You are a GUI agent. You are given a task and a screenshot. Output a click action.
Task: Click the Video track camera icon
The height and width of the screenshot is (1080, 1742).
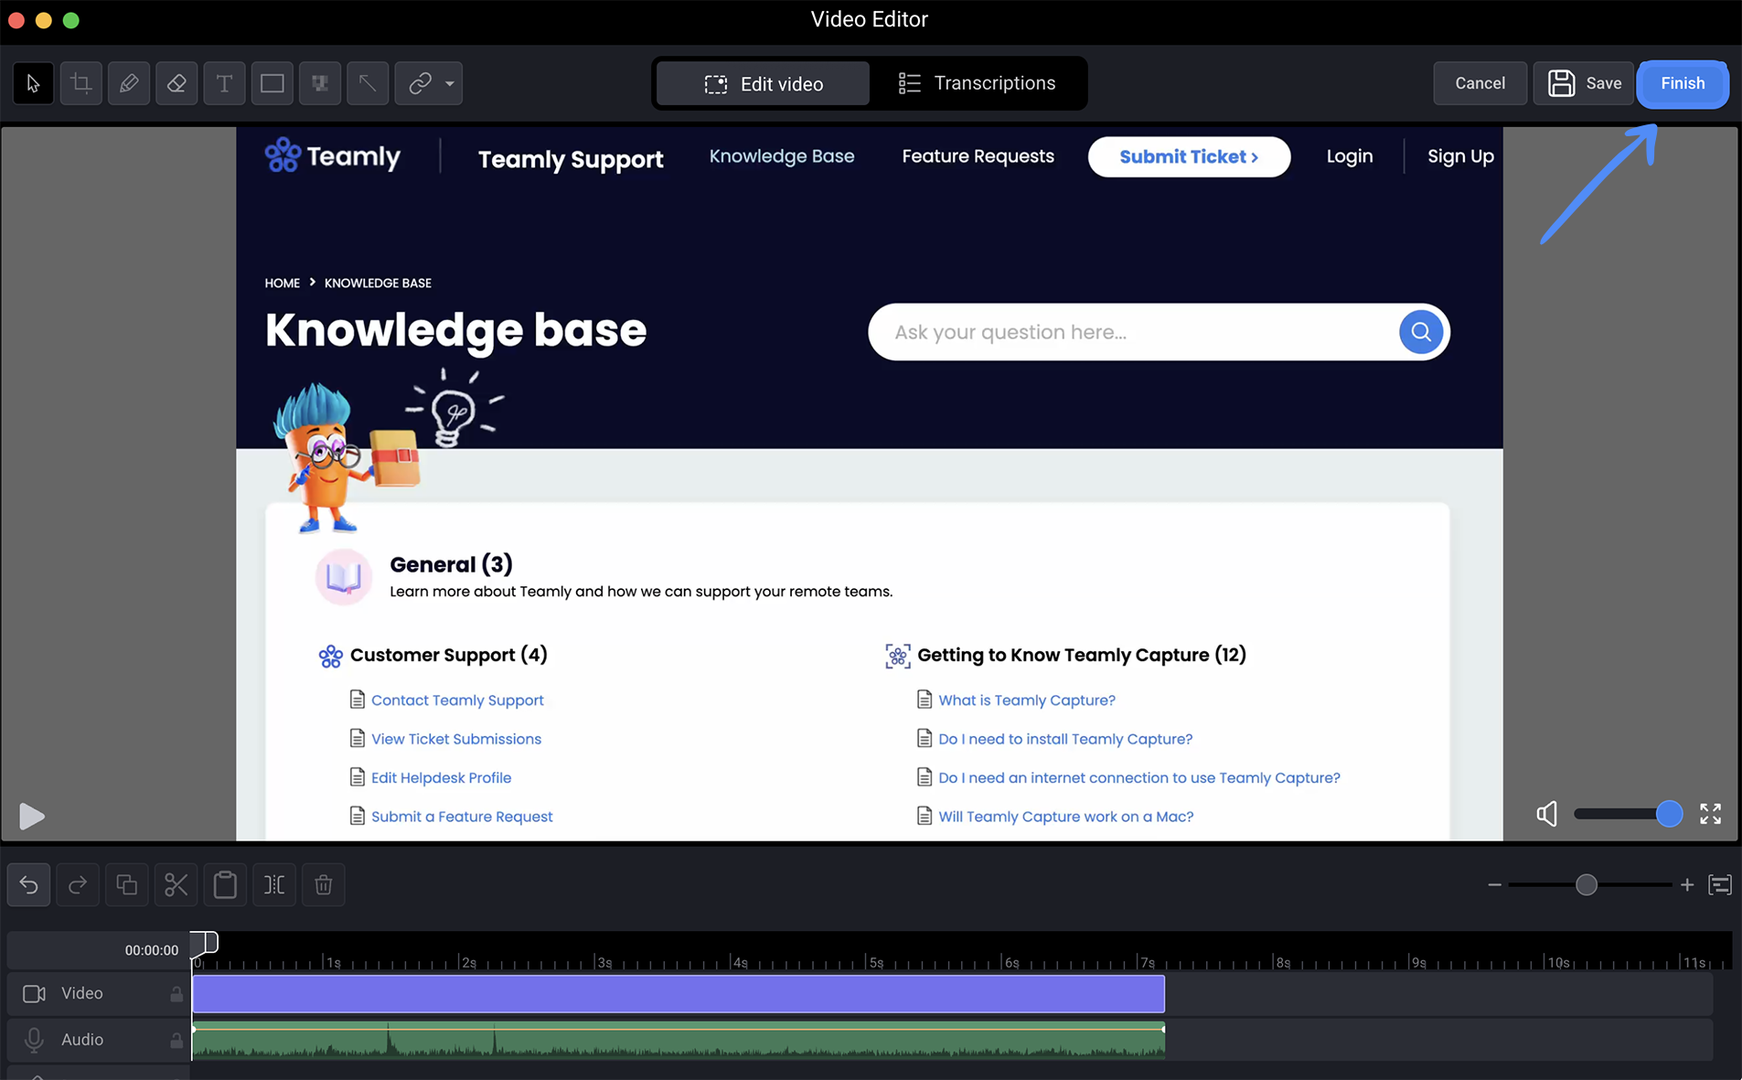click(x=34, y=993)
